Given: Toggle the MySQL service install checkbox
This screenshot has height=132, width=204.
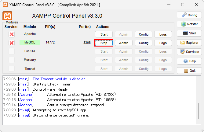Looking at the screenshot, I should (x=12, y=43).
